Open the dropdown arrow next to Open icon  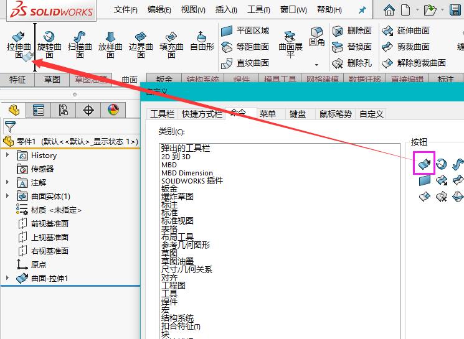[442, 10]
